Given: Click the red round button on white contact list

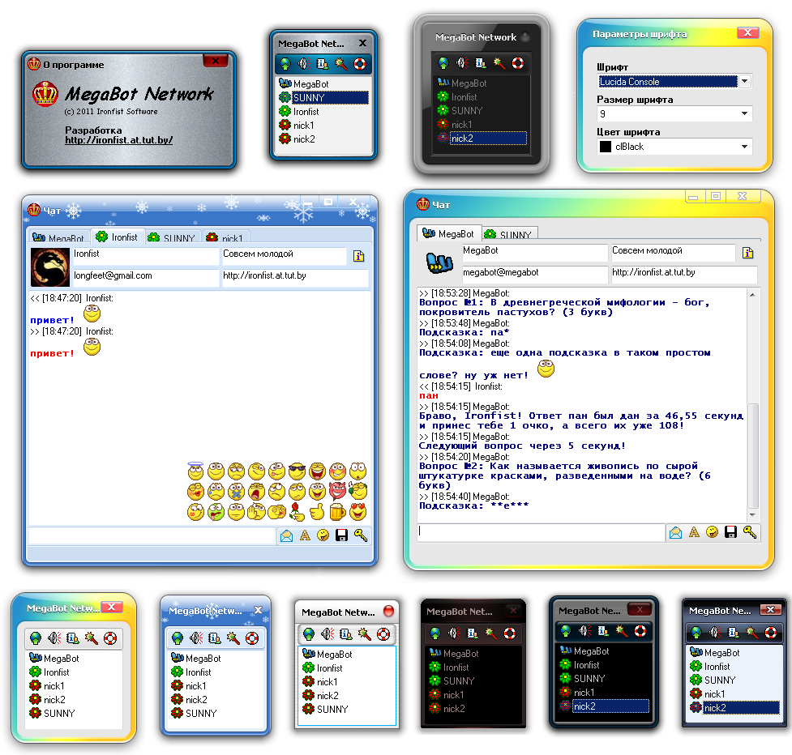Looking at the screenshot, I should coord(388,611).
